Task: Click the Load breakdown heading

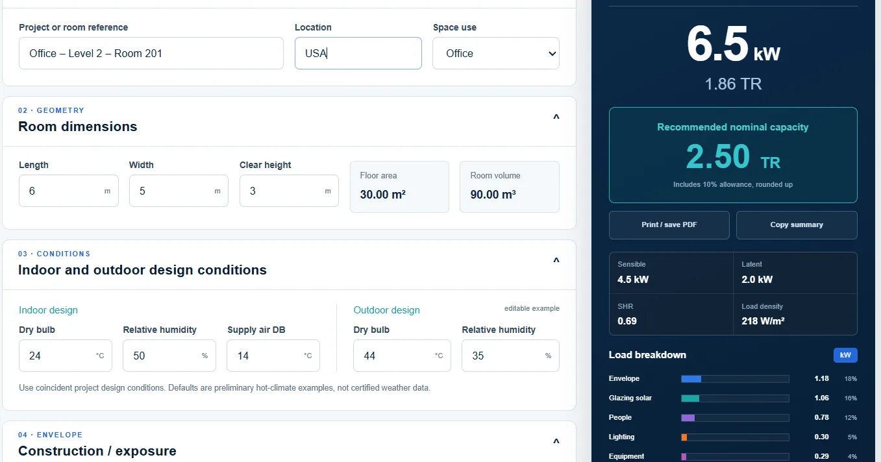Action: 647,355
